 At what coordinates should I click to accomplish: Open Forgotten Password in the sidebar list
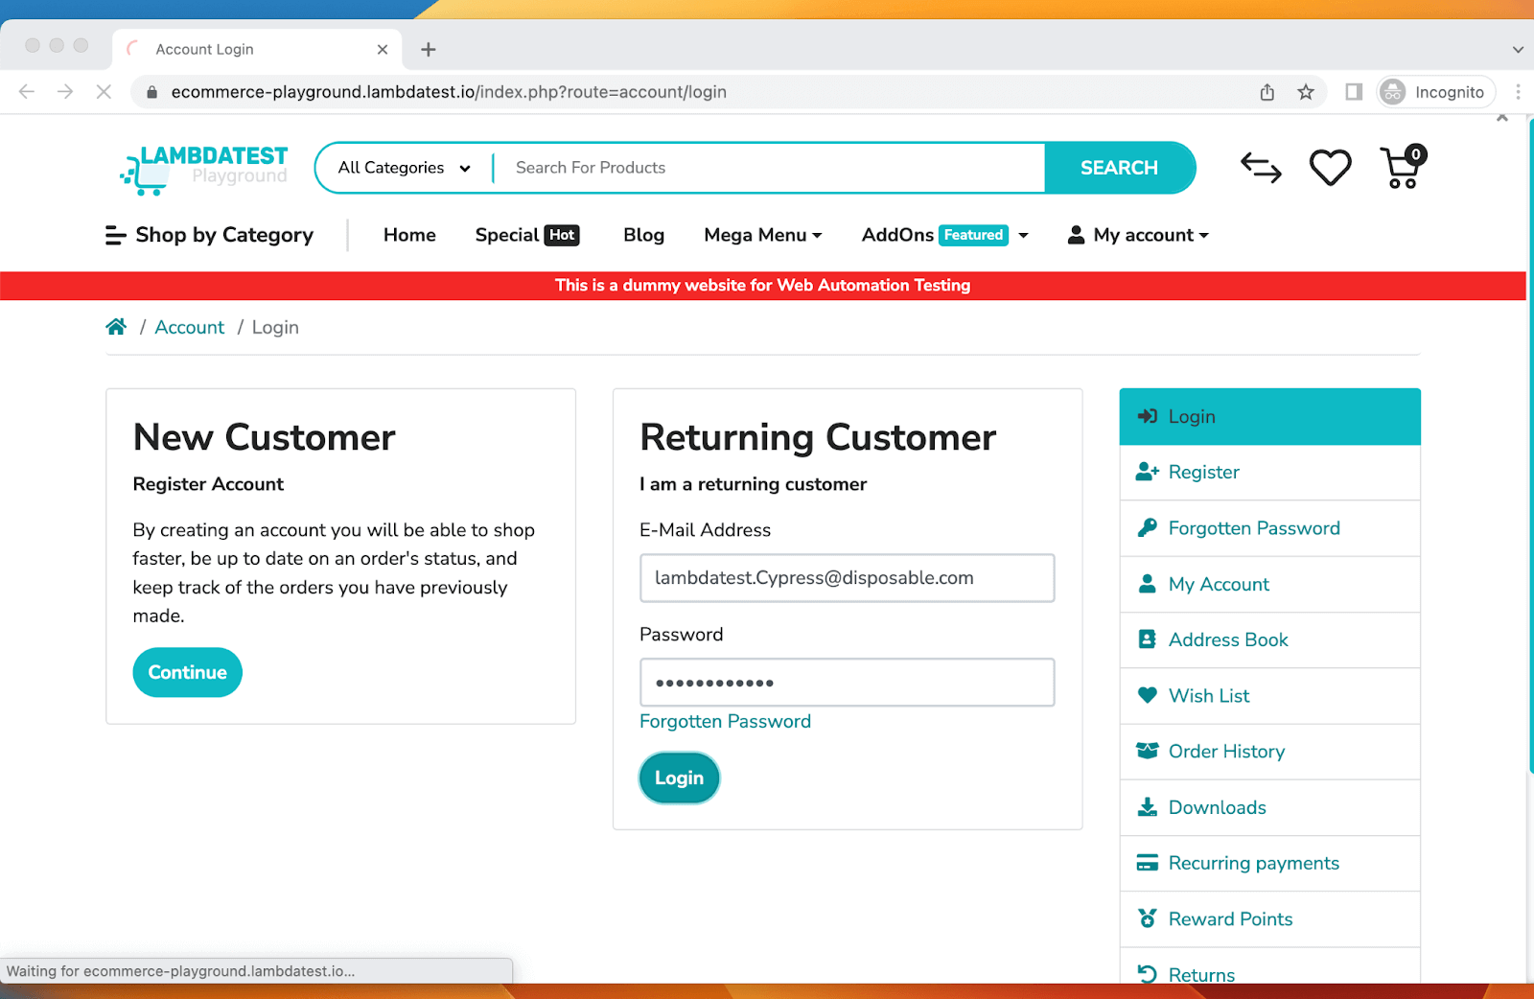[x=1269, y=528]
